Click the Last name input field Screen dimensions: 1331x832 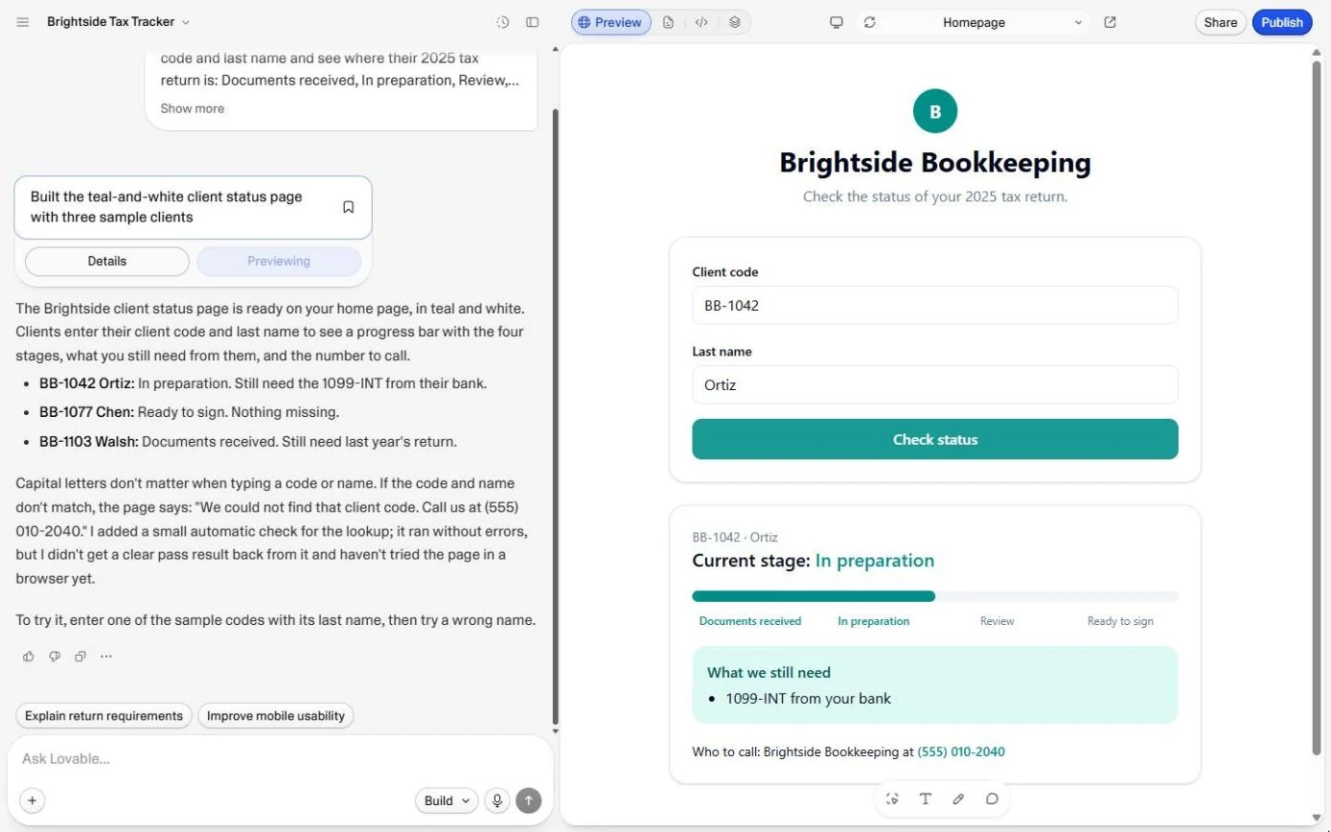click(x=935, y=384)
